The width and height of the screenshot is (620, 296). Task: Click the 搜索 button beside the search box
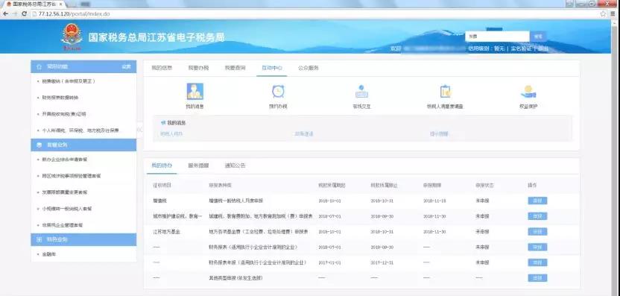(x=538, y=37)
